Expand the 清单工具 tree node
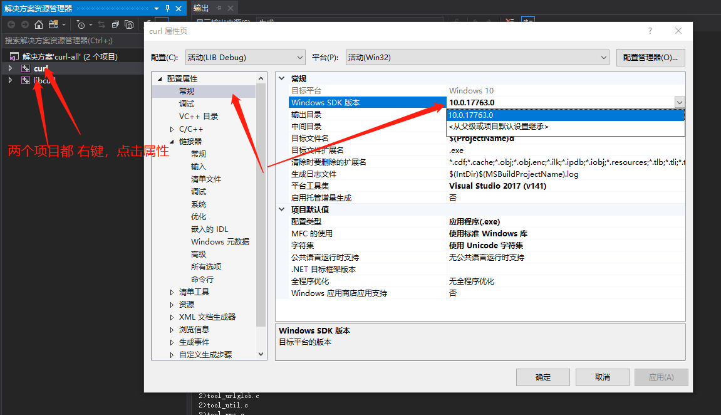This screenshot has height=415, width=721. [172, 292]
